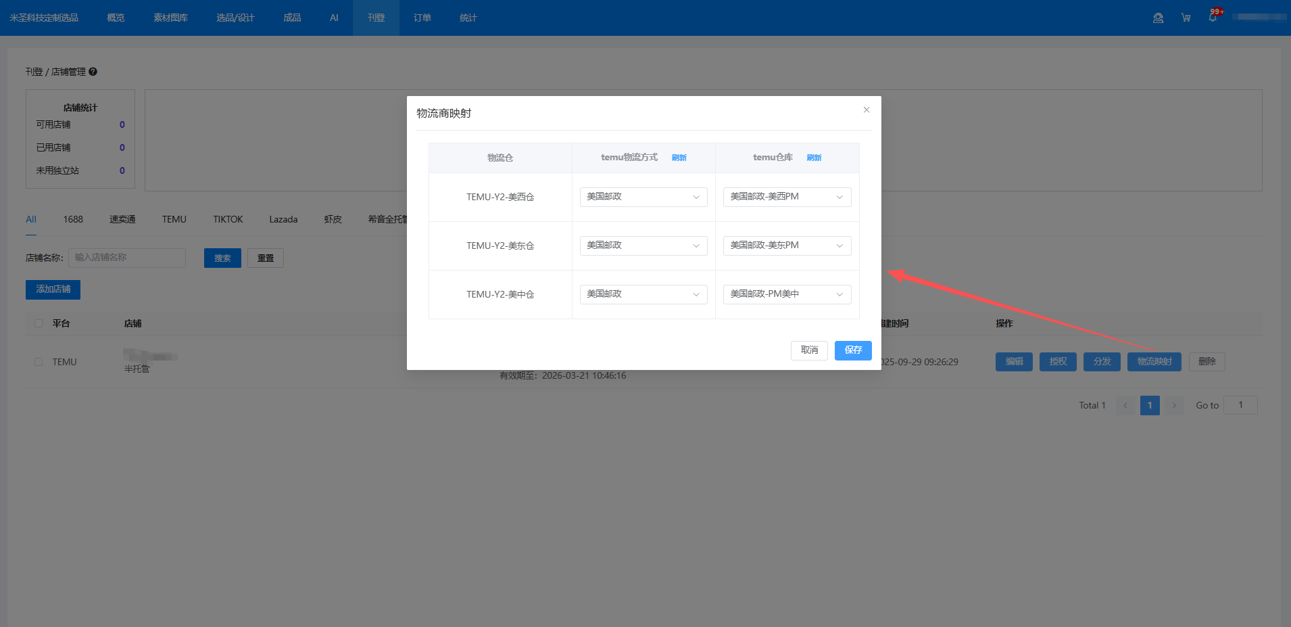Open warehouse dropdown showing 美国邮政-PM美中

[786, 294]
